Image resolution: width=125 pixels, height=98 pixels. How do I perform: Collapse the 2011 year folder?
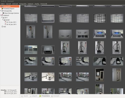2,18
